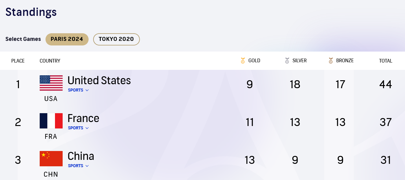Screen dimensions: 405x180
Task: Click the USA total medal count 44
Action: click(385, 85)
